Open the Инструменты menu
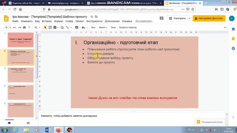 94,21
